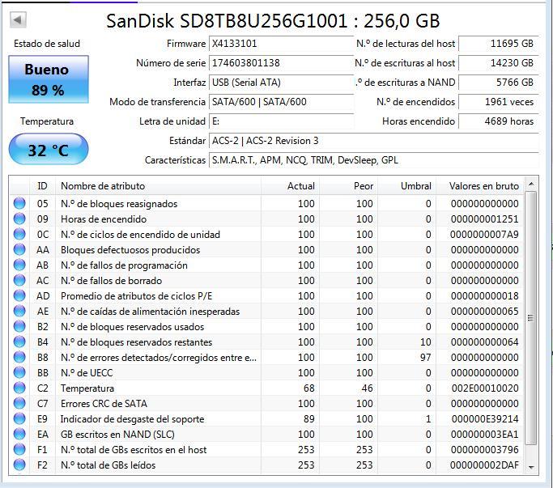Select threshold value 97 in row B8
Viewport: 553px width, 488px height.
pos(426,358)
